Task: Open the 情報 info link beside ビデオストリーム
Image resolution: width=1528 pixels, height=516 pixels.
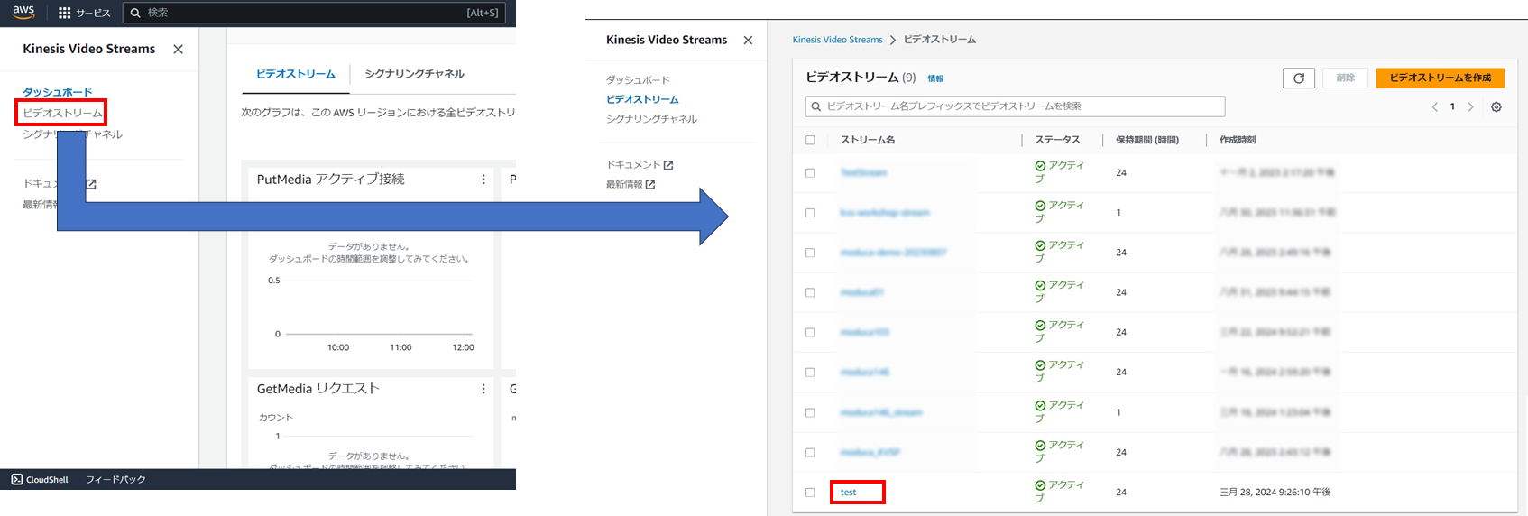Action: coord(935,79)
